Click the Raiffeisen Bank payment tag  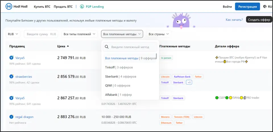pos(182,77)
